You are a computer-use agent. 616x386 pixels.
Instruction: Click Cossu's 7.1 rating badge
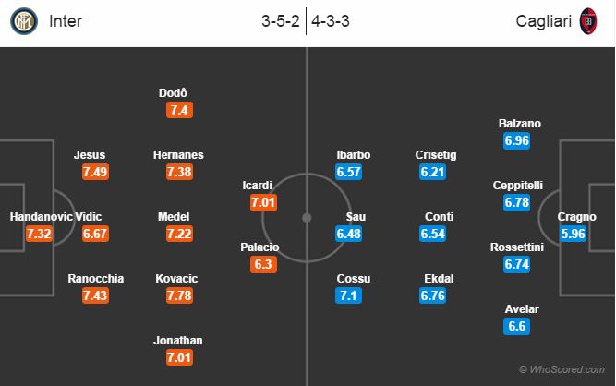click(x=348, y=296)
